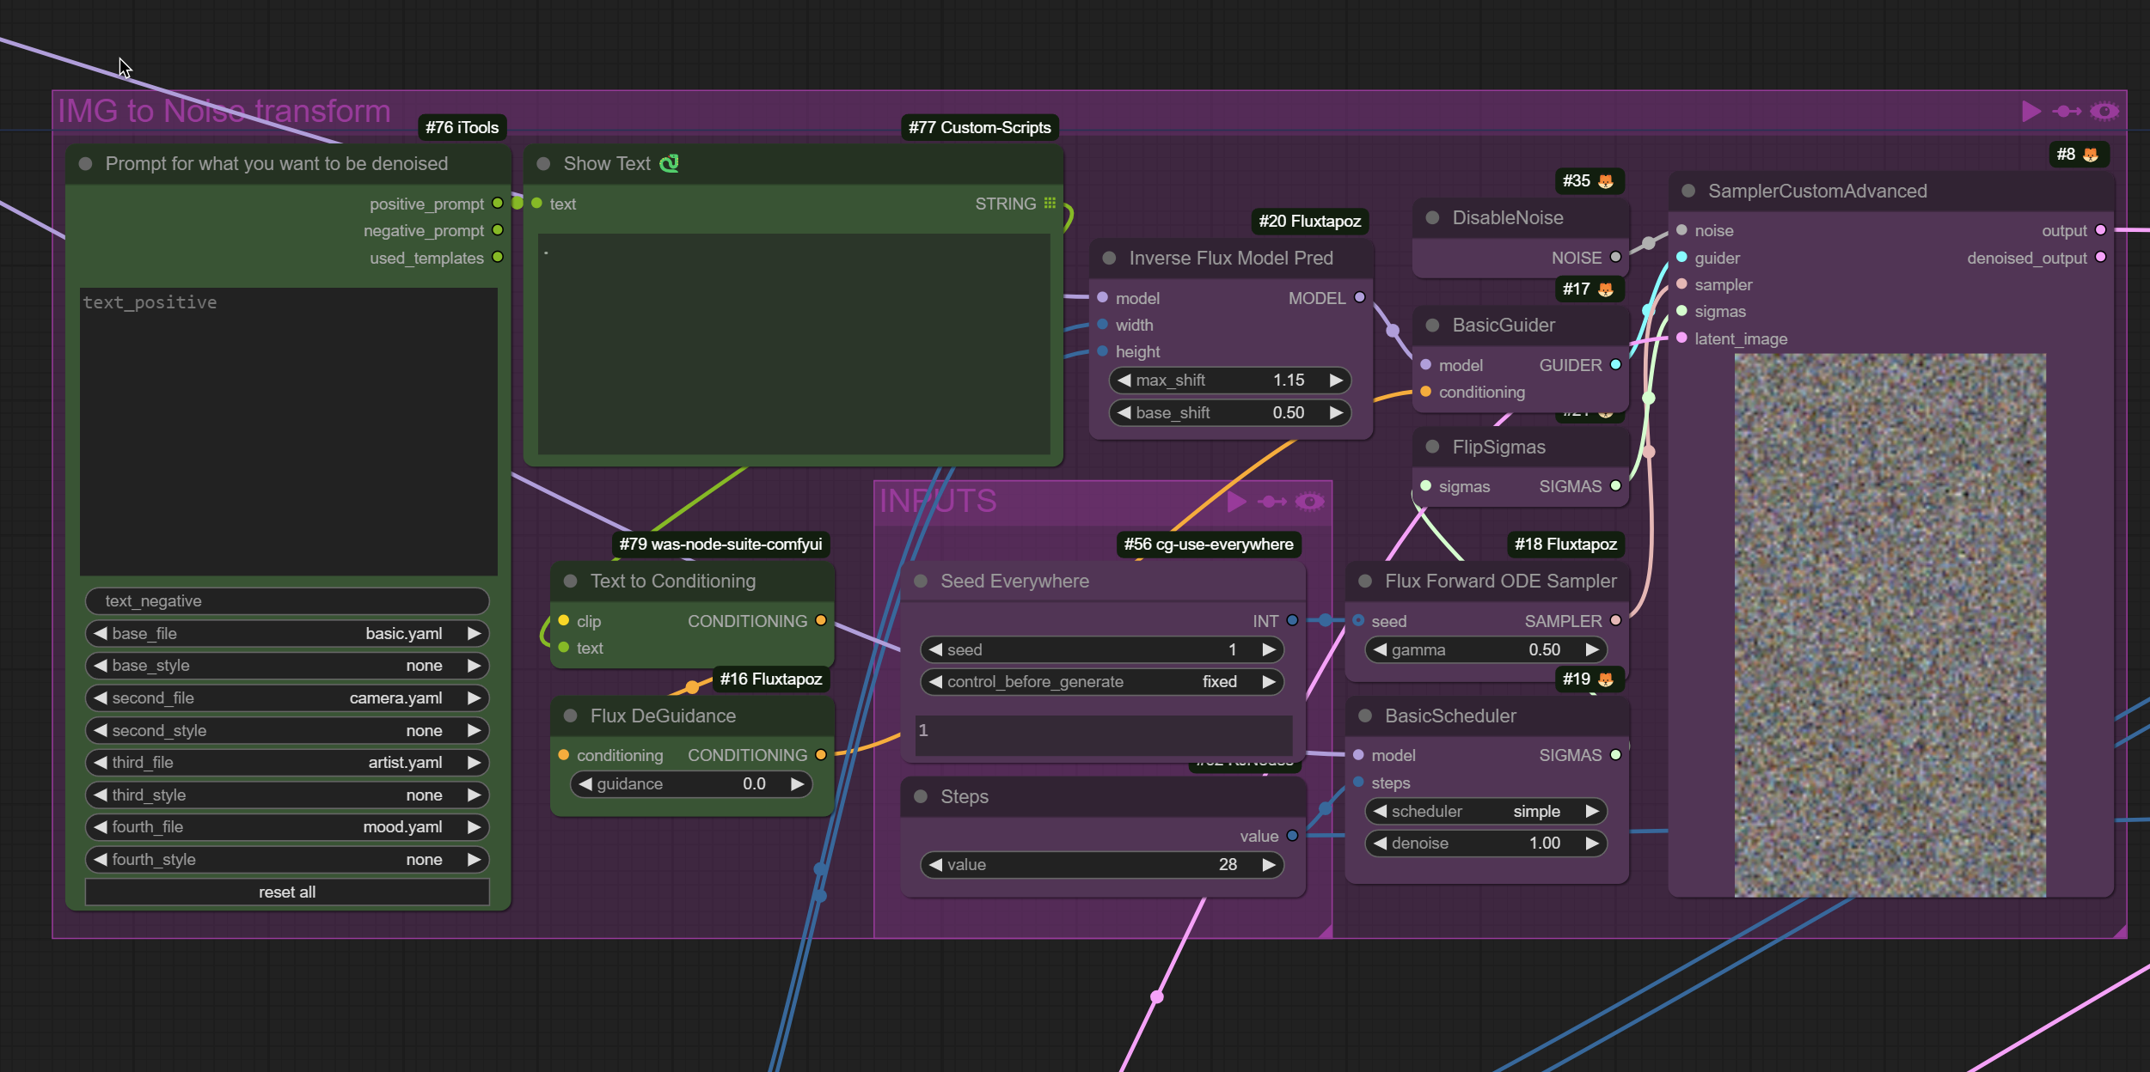
Task: Click the green swirl icon beside Show Text
Action: point(669,163)
